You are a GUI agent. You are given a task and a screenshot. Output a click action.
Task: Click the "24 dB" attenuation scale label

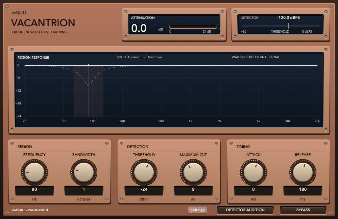click(x=207, y=32)
